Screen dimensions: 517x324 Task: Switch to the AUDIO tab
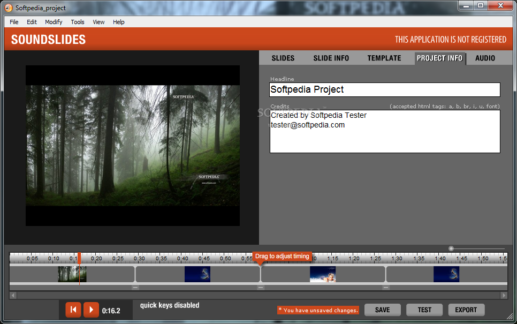[x=485, y=58]
